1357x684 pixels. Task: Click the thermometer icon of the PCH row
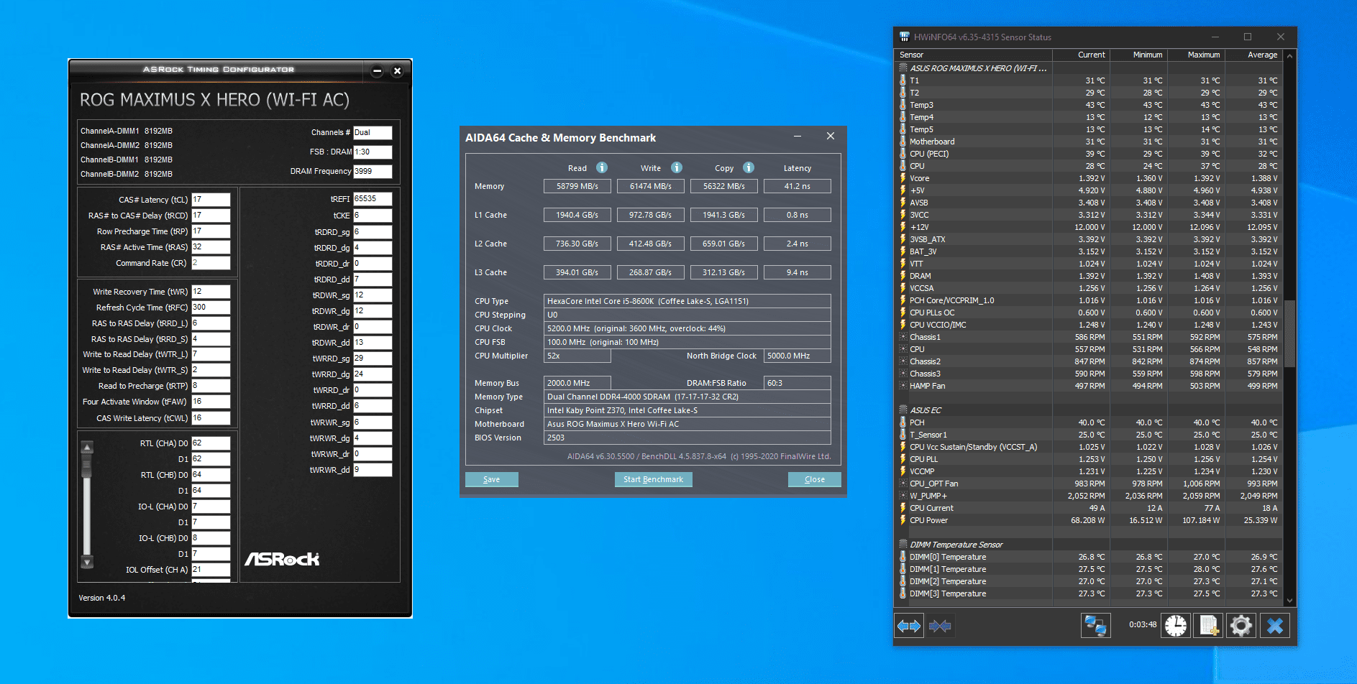pyautogui.click(x=903, y=422)
